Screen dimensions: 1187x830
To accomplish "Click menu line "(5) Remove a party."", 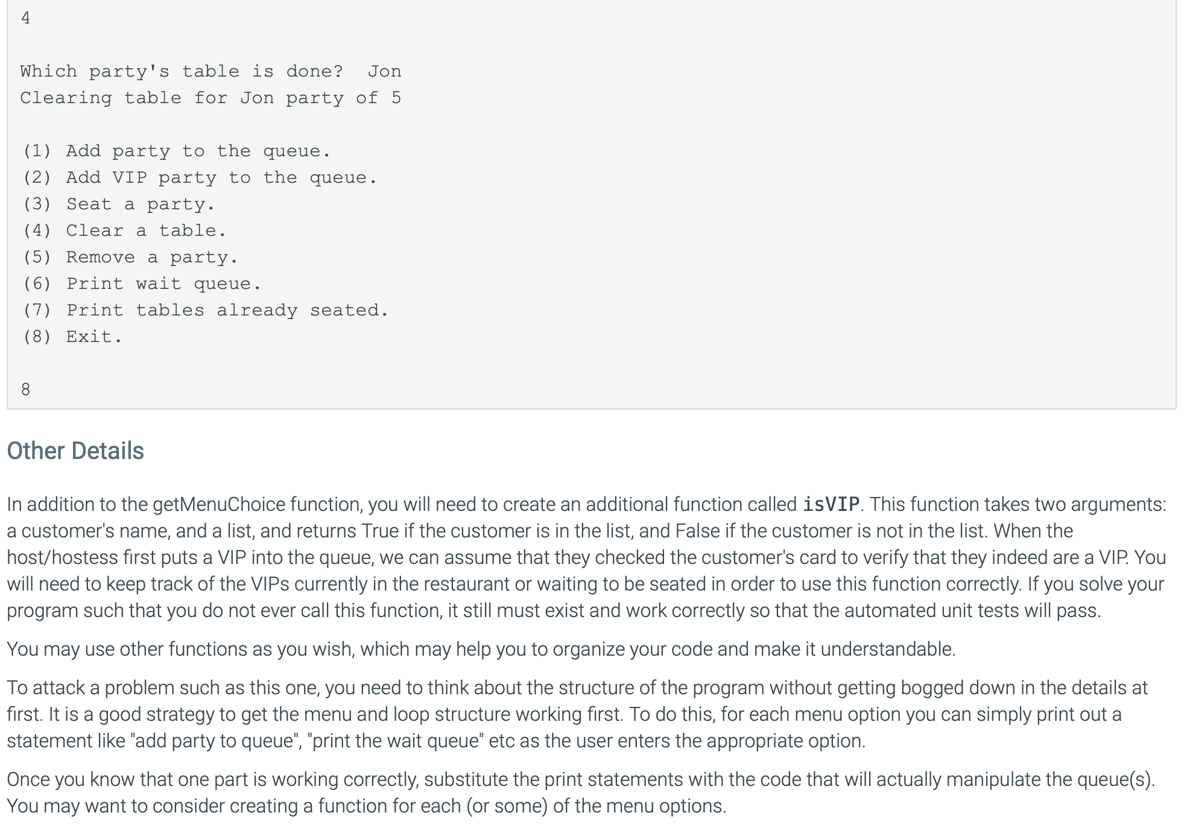I will tap(130, 257).
